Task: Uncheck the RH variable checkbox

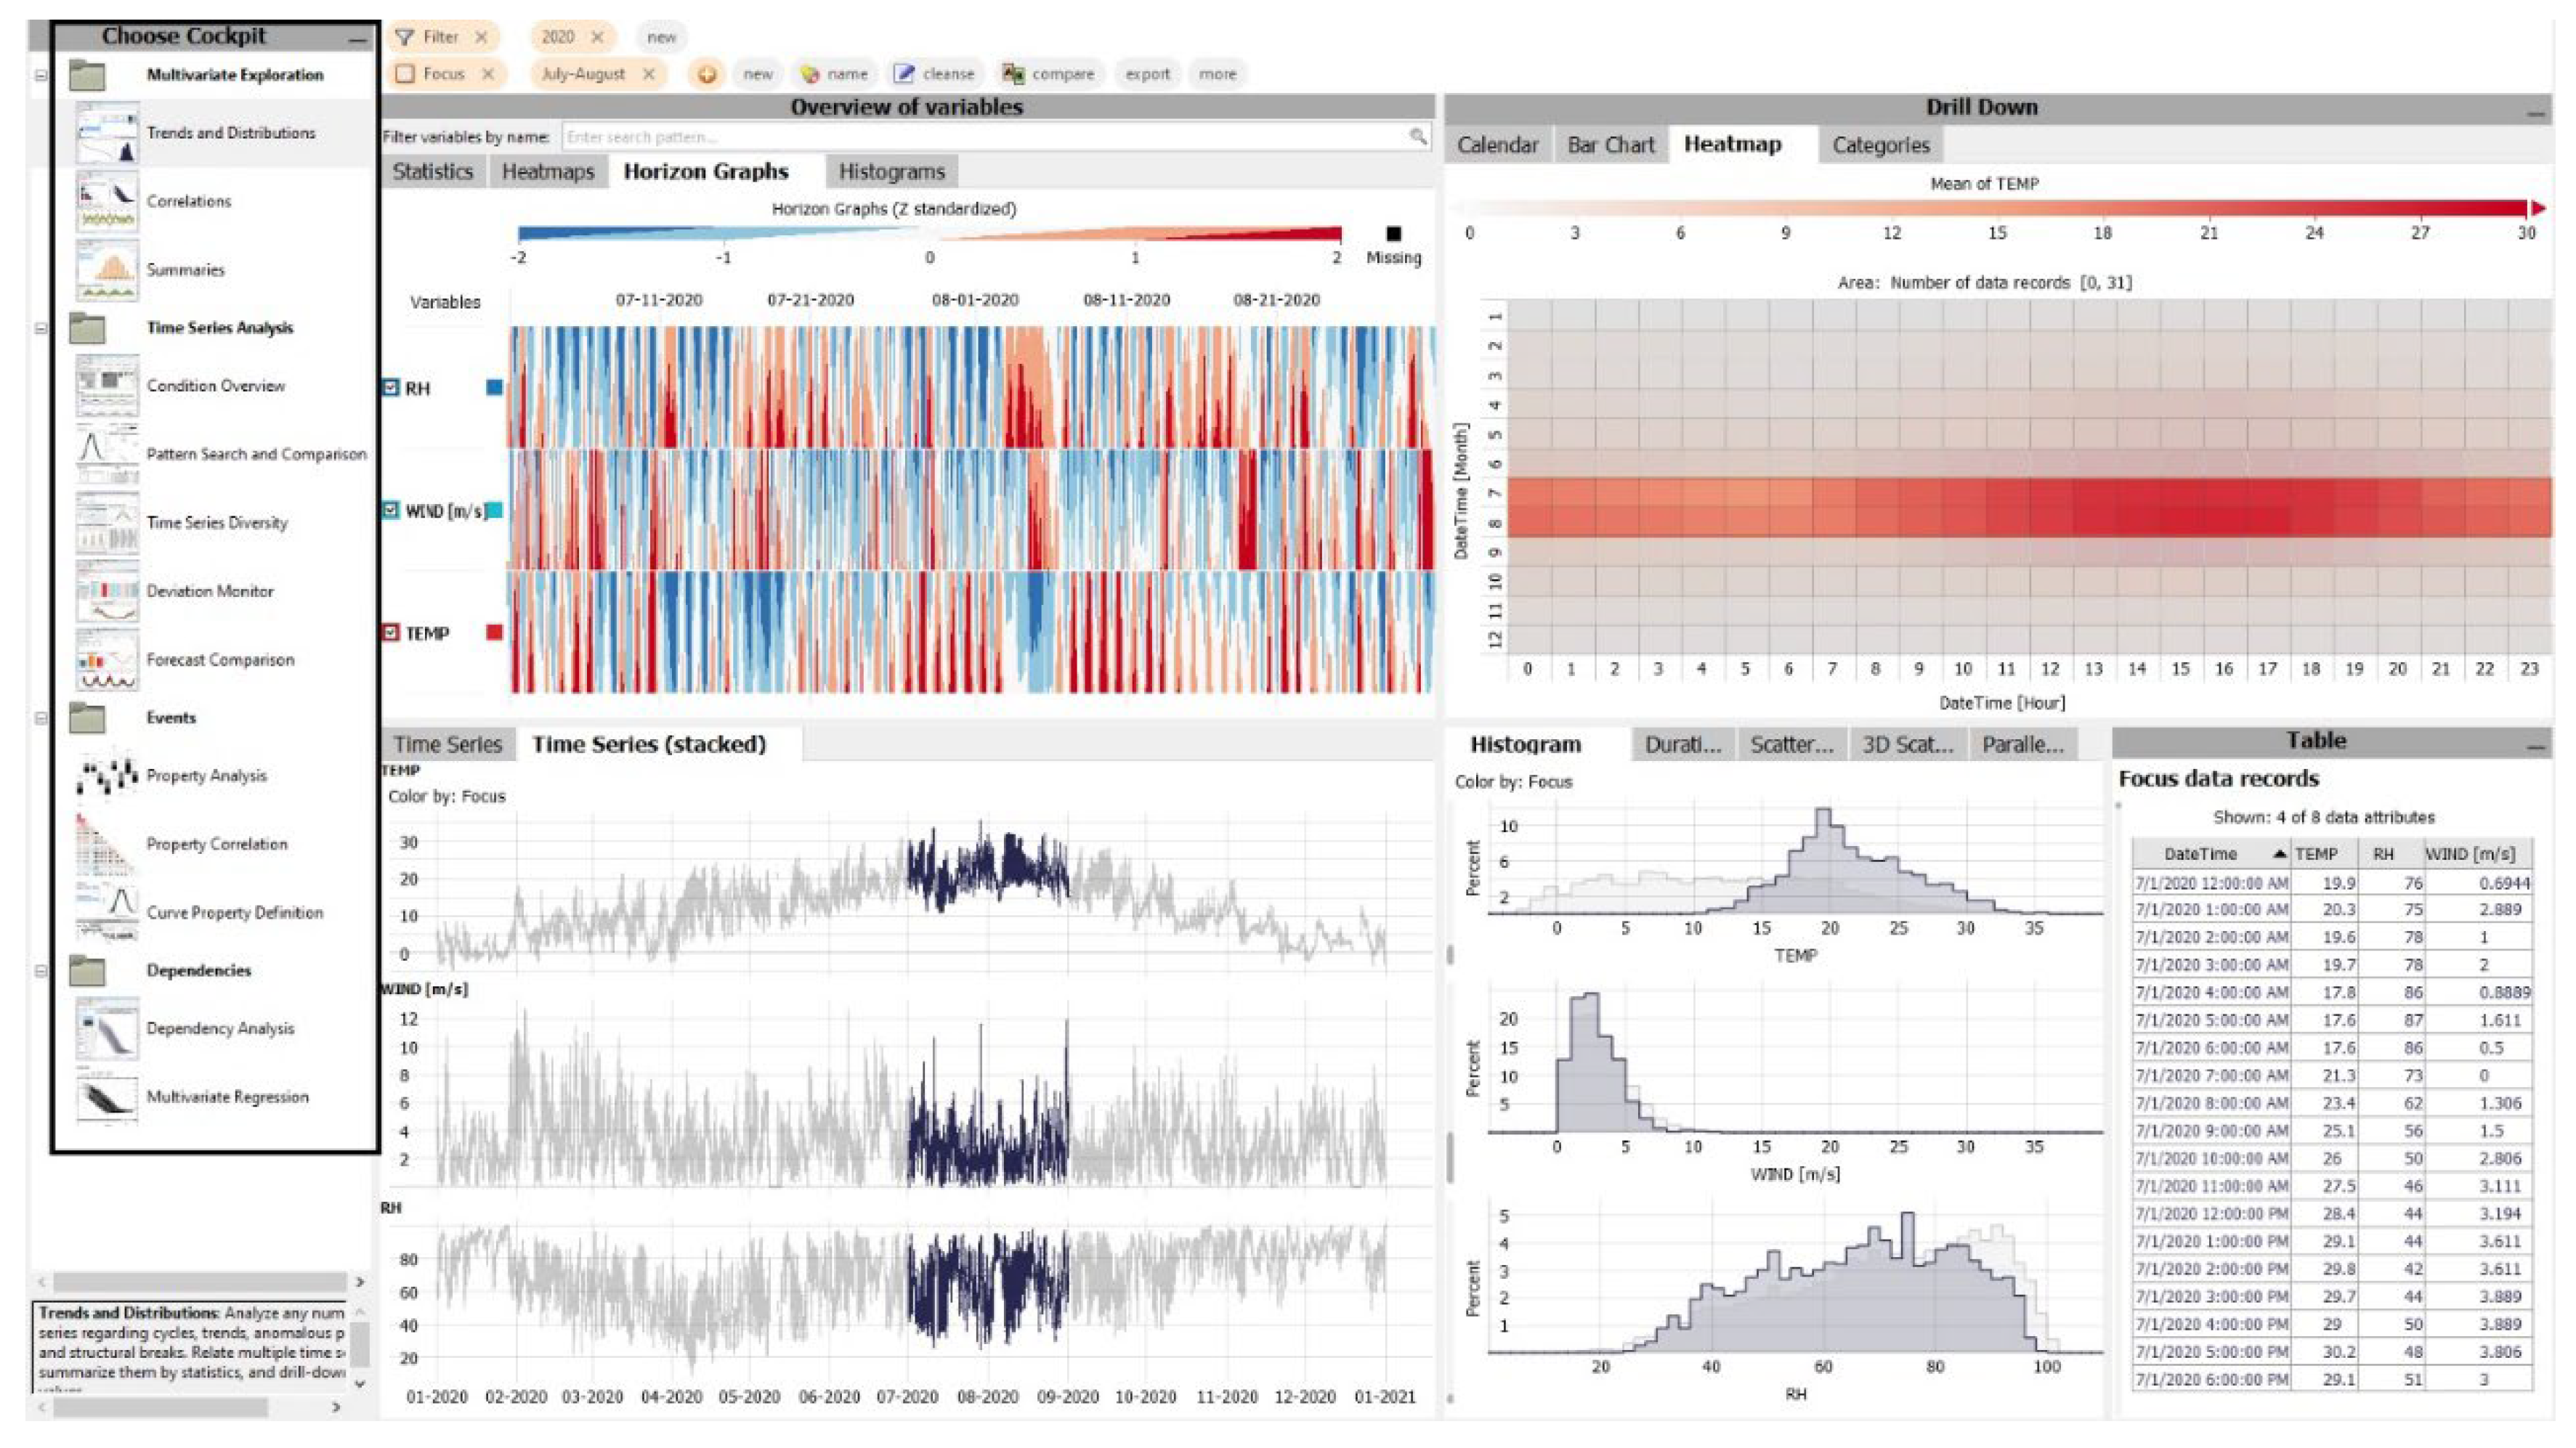Action: tap(391, 388)
